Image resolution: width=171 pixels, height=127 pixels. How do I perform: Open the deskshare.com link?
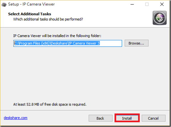pyautogui.click(x=16, y=118)
